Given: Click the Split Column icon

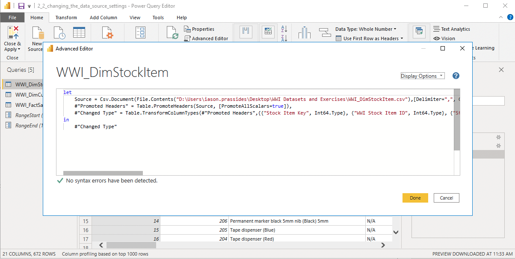Looking at the screenshot, I should 304,33.
